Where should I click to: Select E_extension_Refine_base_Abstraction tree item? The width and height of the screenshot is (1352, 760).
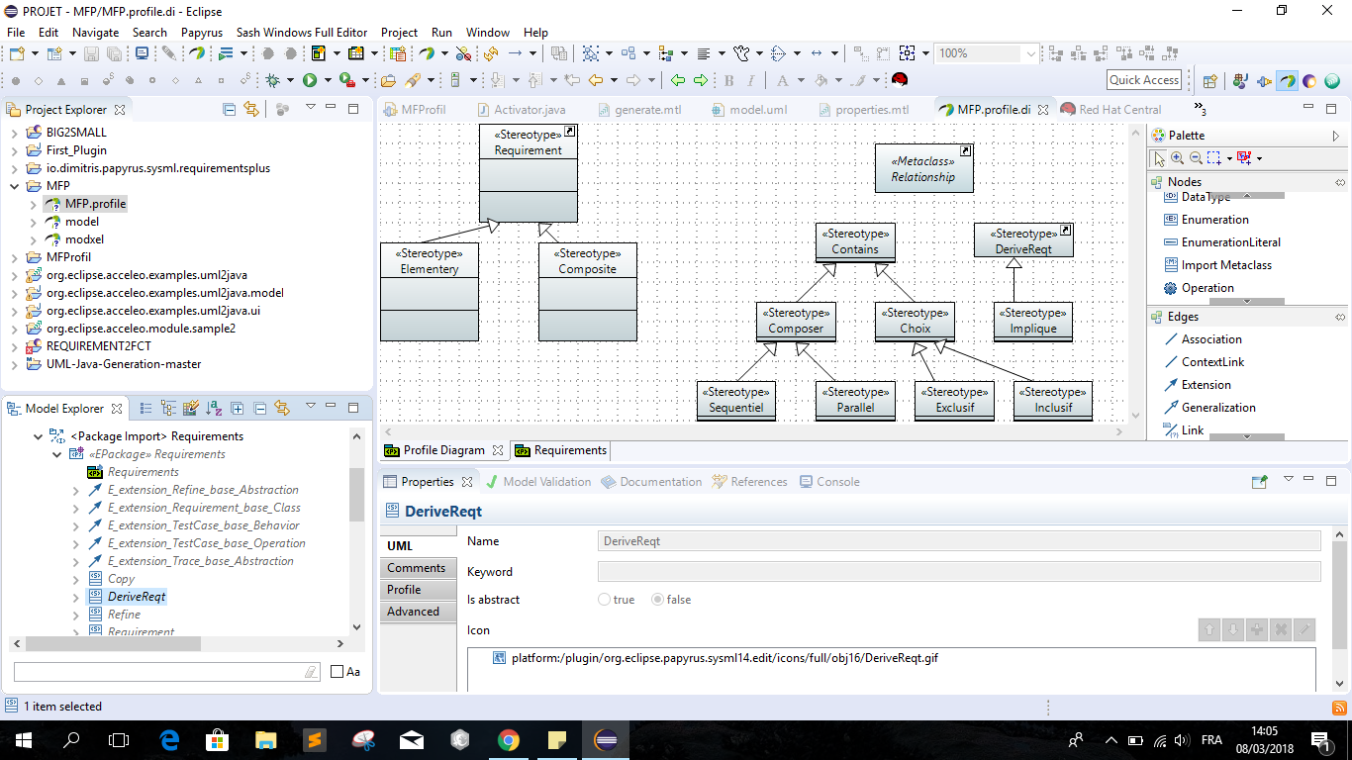coord(203,490)
